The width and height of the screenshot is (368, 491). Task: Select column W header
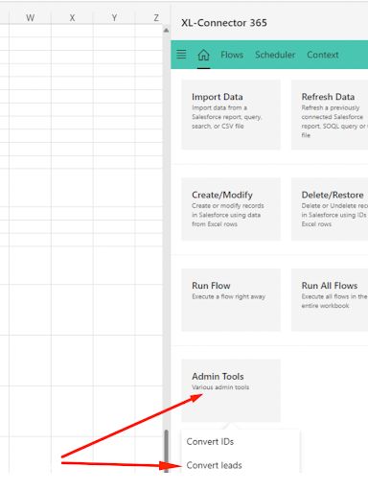(31, 17)
